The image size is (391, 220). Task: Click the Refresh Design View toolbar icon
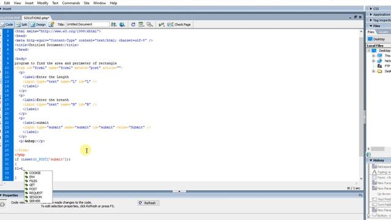133,24
